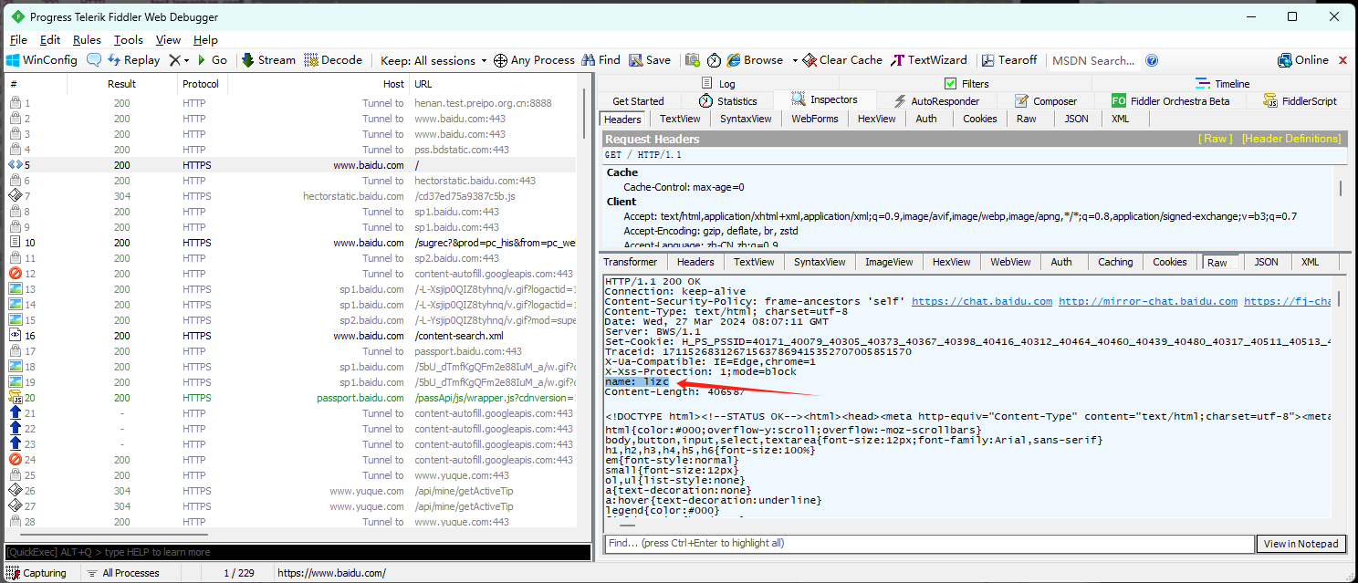Click the MSDN Search input box
The image size is (1358, 583).
(x=1093, y=60)
